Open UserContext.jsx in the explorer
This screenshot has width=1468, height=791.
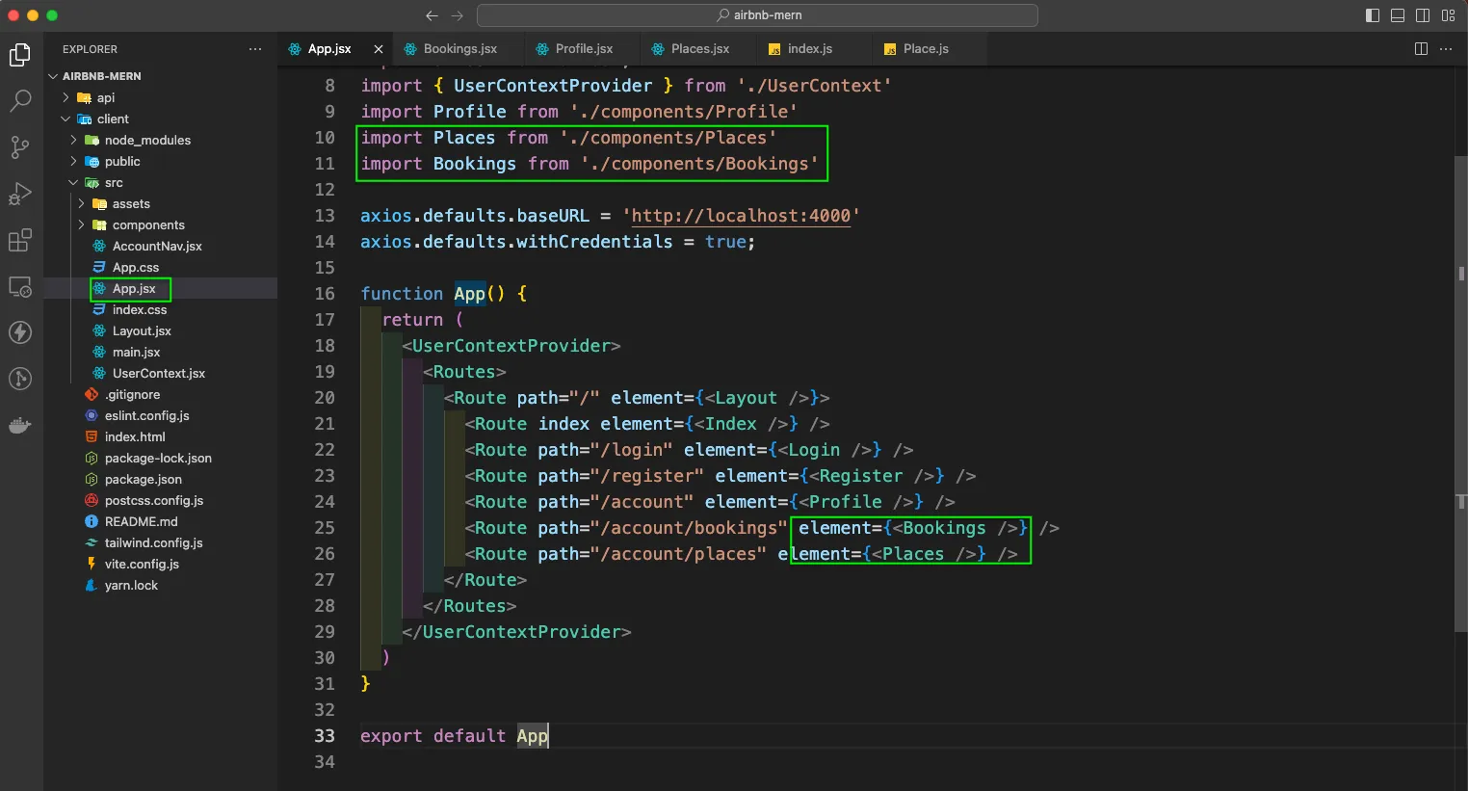pos(159,373)
